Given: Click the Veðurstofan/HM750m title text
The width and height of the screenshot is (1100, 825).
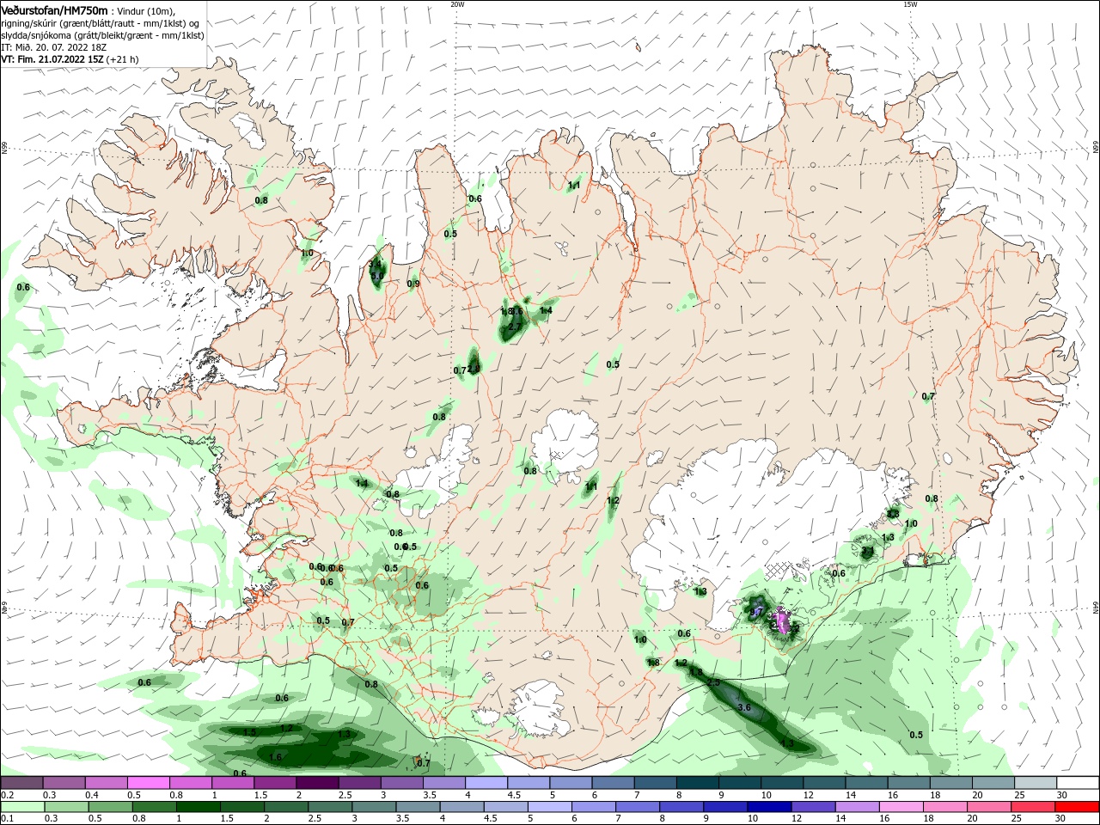Looking at the screenshot, I should pyautogui.click(x=55, y=10).
